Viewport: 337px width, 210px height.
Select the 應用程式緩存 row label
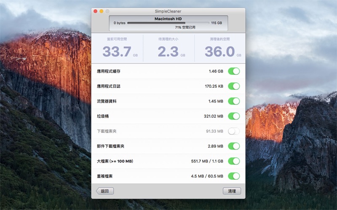click(x=109, y=71)
